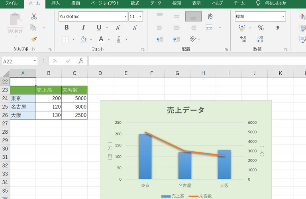Click inside the formula bar
The height and width of the screenshot is (199, 306).
click(197, 61)
